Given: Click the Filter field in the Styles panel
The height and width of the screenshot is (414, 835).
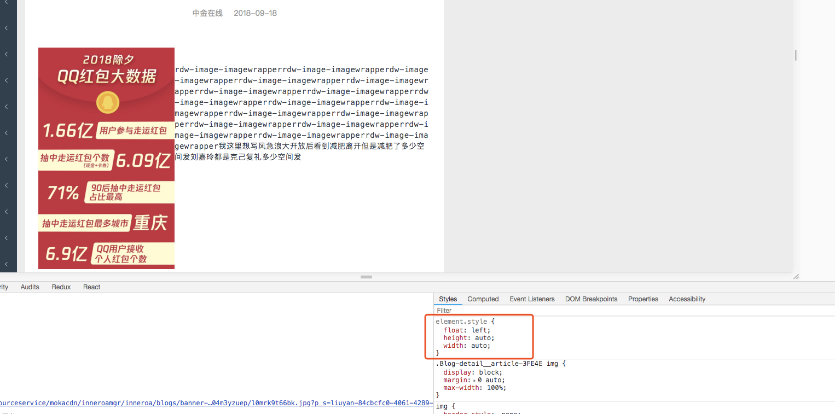Looking at the screenshot, I should pyautogui.click(x=492, y=310).
